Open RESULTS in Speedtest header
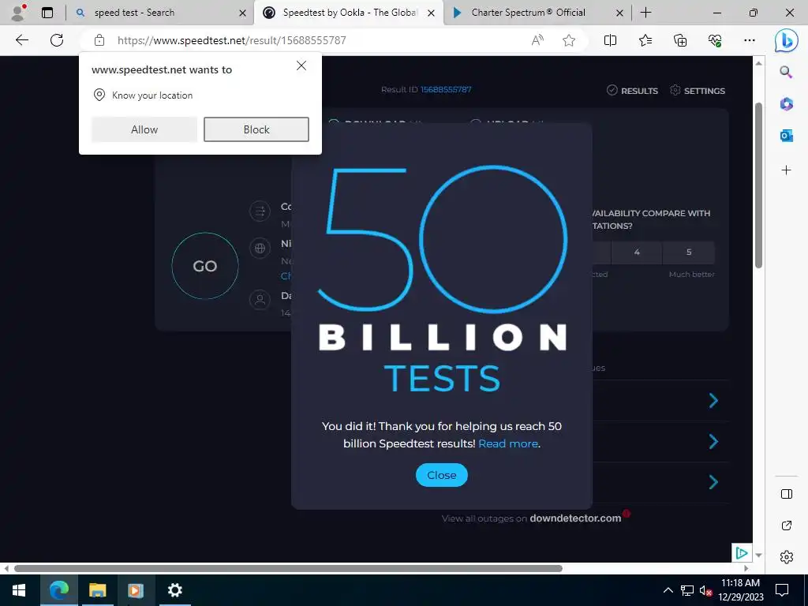The image size is (808, 606). point(632,91)
